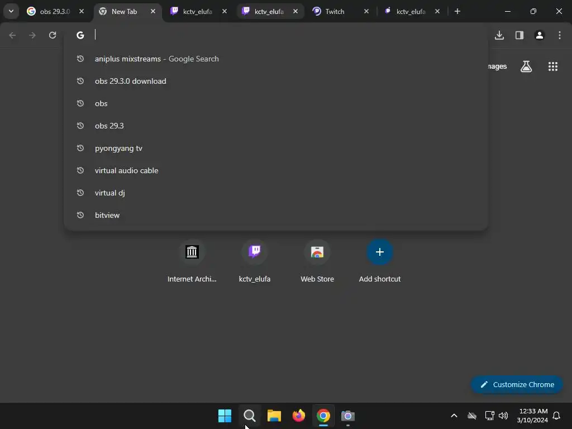Open the clock showing 12:33 AM
The image size is (572, 429).
[532, 416]
